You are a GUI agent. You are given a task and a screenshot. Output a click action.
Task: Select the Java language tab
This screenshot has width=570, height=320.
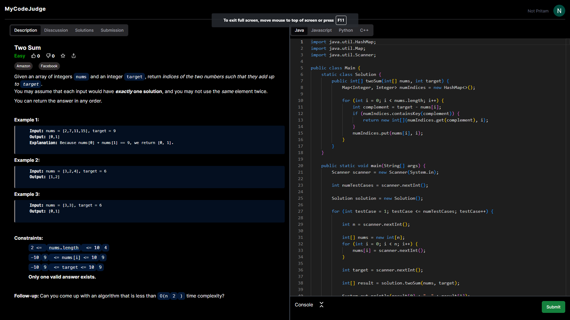point(299,30)
